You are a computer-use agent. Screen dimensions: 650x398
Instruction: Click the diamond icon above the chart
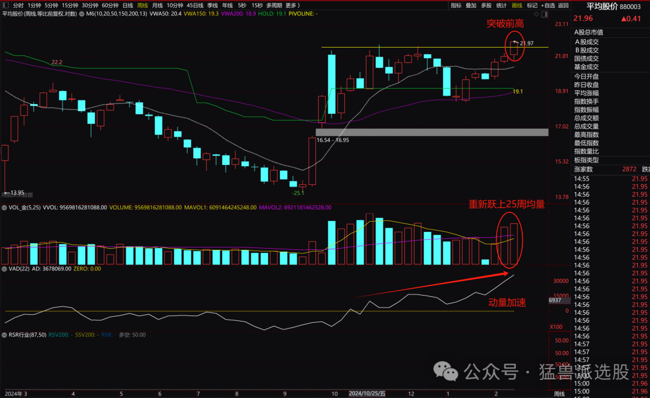point(536,14)
